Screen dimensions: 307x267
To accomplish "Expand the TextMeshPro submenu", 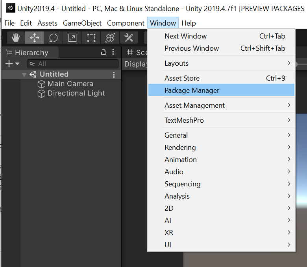I will [221, 120].
